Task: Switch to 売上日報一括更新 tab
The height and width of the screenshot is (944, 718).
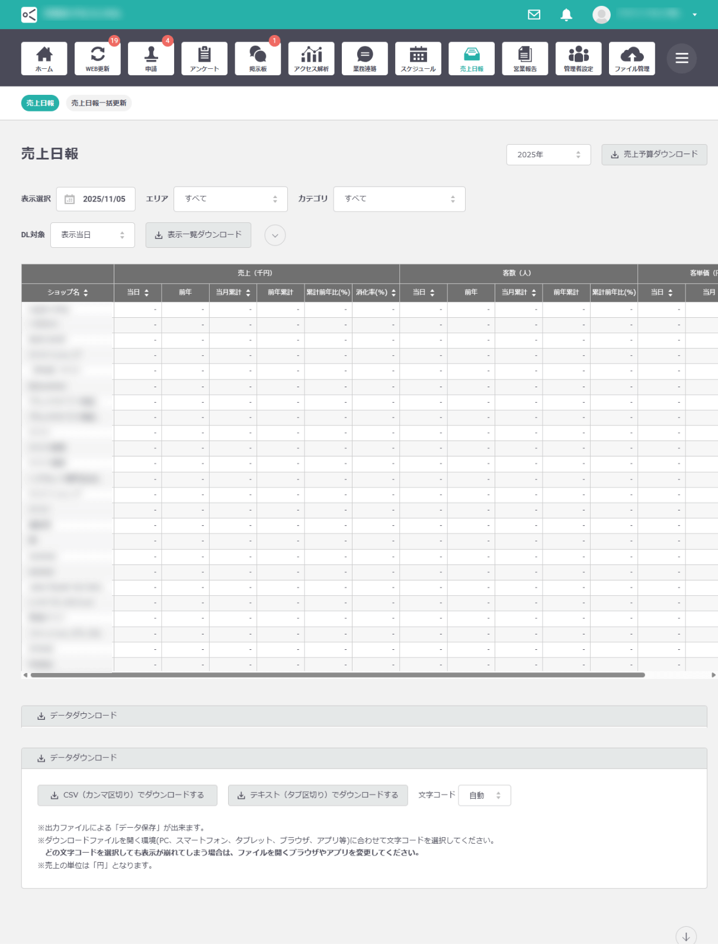Action: pos(98,103)
